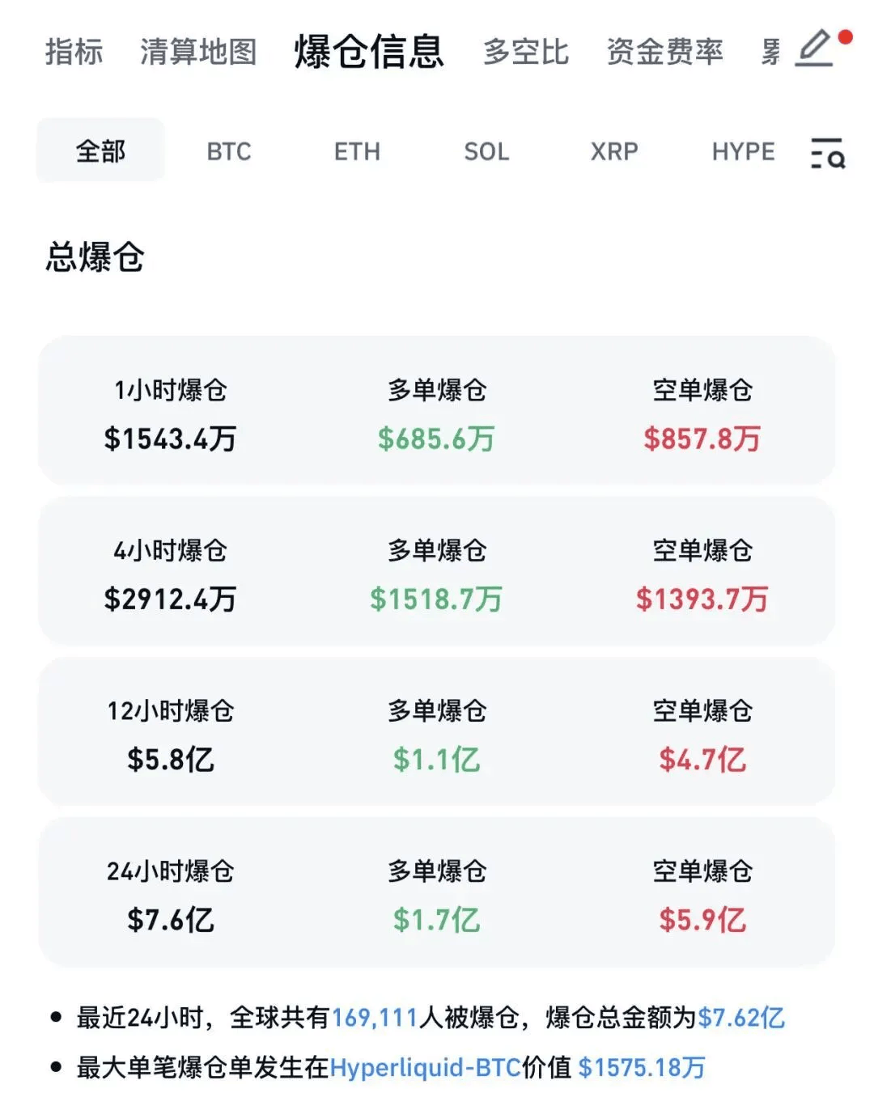Viewport: 874px width, 1093px height.
Task: Select the HYPE coin filter
Action: pyautogui.click(x=743, y=151)
